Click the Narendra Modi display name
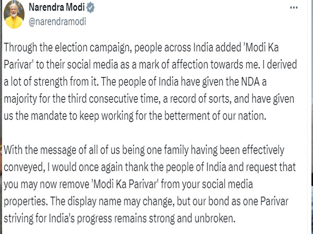This screenshot has height=234, width=313. pyautogui.click(x=57, y=8)
